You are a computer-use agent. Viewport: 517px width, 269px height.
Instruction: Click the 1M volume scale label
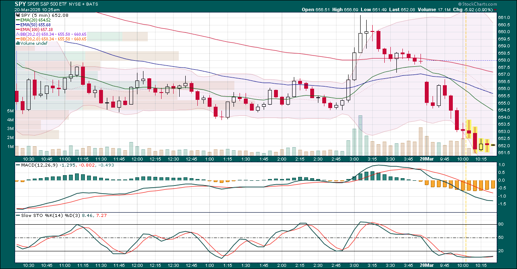tap(10, 147)
